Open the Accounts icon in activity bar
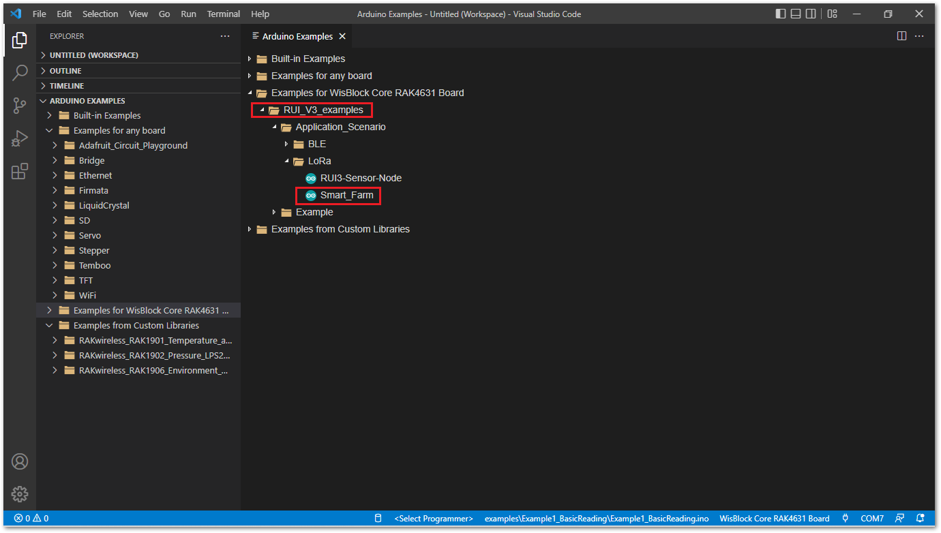This screenshot has width=941, height=533. point(20,461)
